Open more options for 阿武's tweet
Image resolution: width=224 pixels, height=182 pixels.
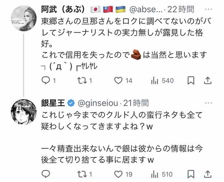pos(209,9)
